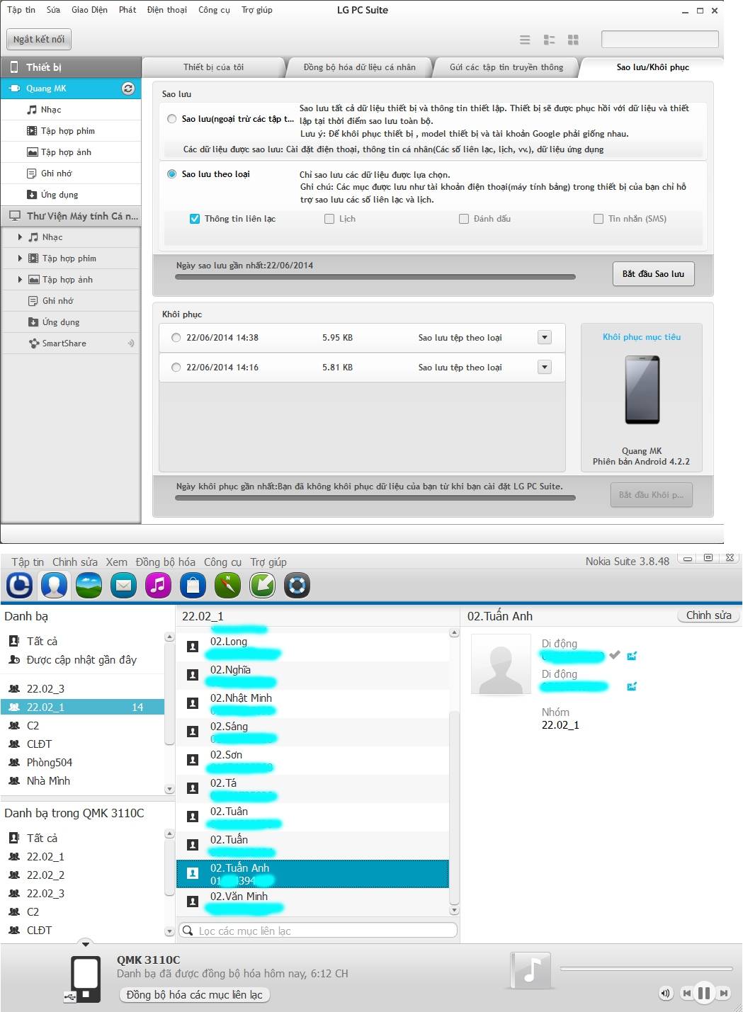Switch to detail list view icon

click(549, 40)
